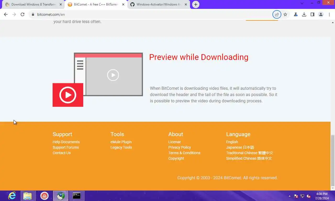The image size is (335, 201).
Task: Switch language to Japanese 日本語
Action: 240,147
